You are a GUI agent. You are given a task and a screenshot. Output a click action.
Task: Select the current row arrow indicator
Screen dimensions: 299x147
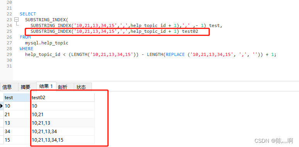tap(2, 106)
